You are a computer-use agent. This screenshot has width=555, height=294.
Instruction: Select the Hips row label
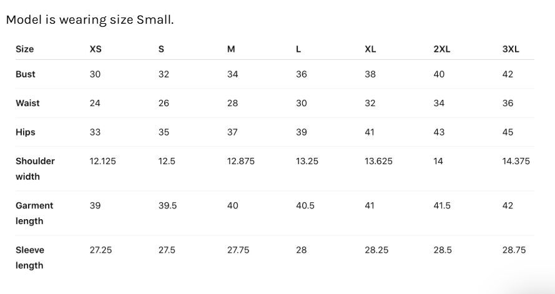[26, 132]
